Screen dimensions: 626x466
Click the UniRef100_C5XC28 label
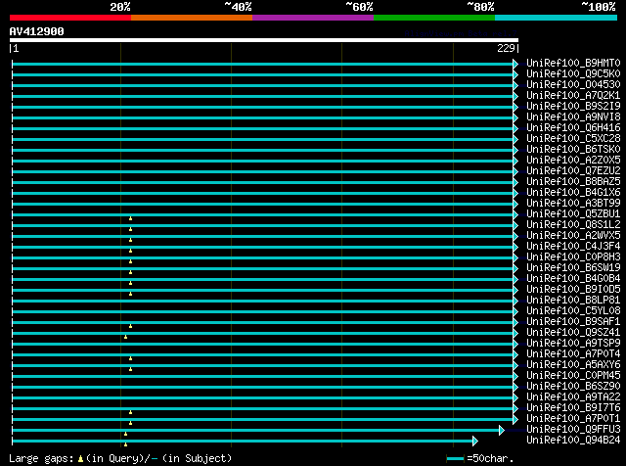[573, 139]
